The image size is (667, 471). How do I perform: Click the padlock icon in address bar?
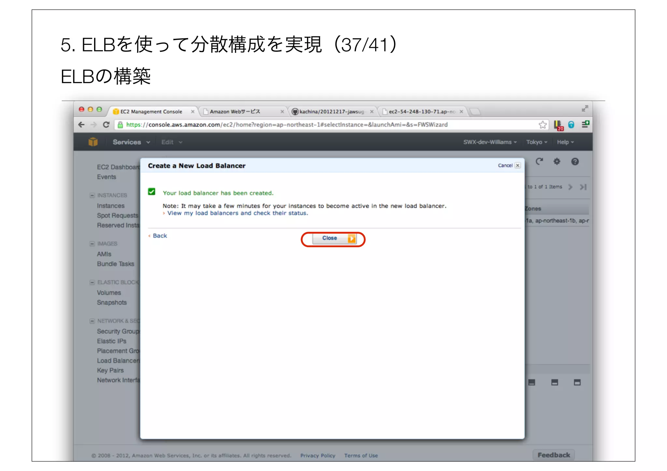[120, 125]
